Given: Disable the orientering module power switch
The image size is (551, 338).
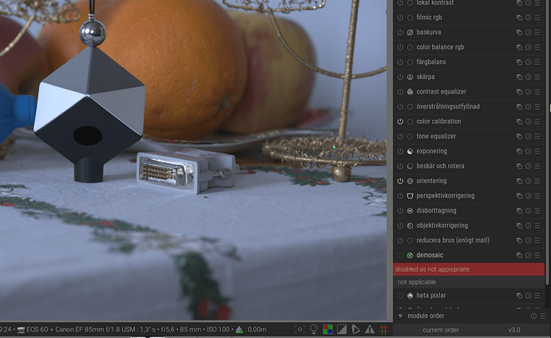Looking at the screenshot, I should (x=400, y=181).
